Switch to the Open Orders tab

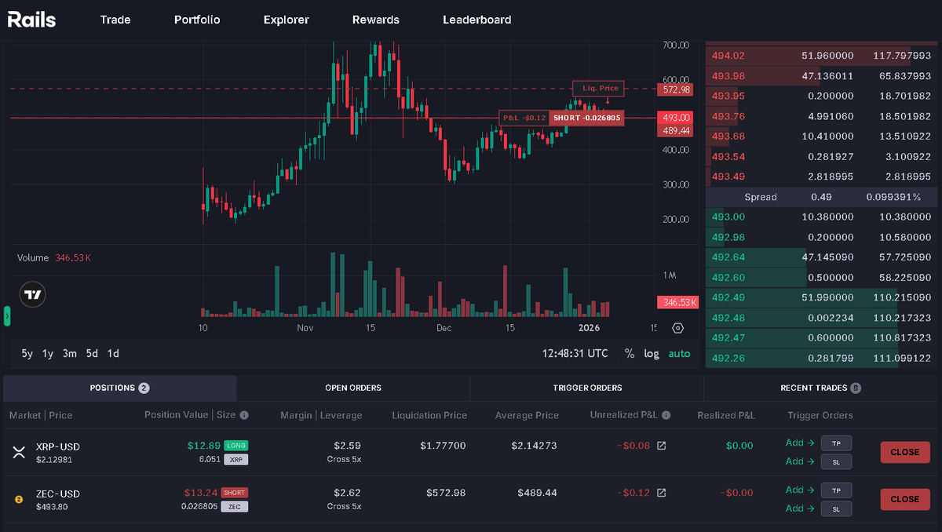(353, 388)
